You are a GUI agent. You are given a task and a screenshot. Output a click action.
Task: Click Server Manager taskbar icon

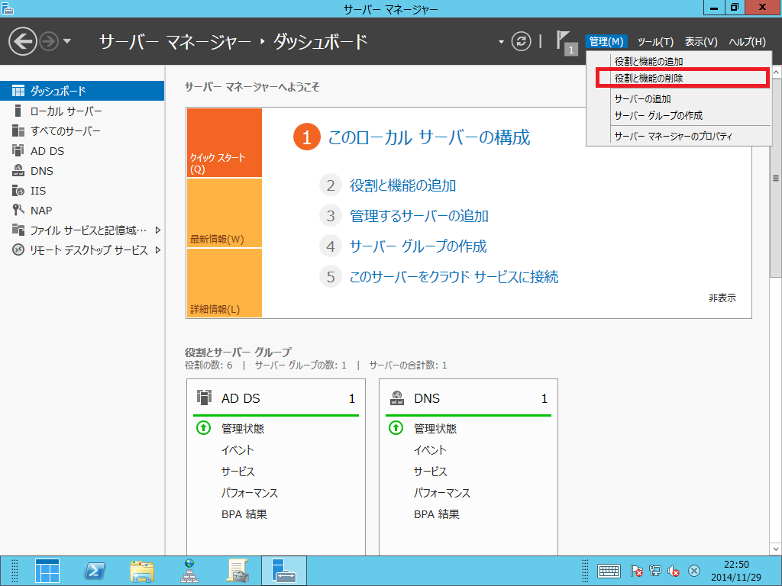284,571
